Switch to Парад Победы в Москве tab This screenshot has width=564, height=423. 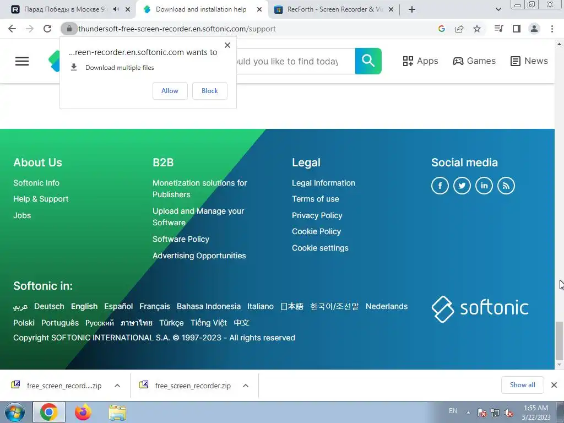point(65,9)
